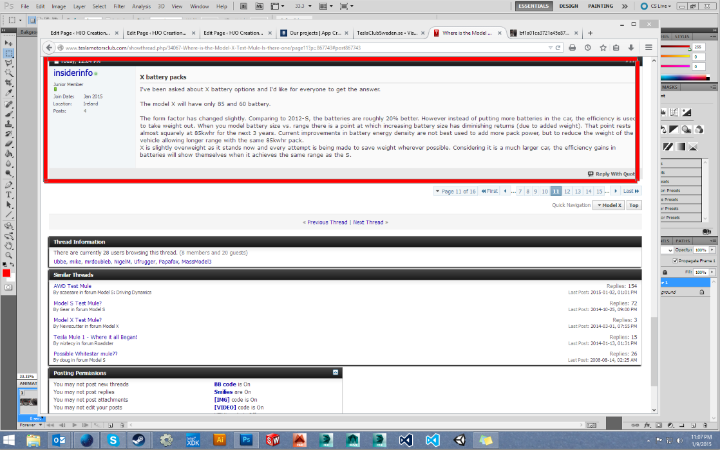Open the layer Opacity flyout arrow
Image resolution: width=720 pixels, height=450 pixels.
pos(712,250)
